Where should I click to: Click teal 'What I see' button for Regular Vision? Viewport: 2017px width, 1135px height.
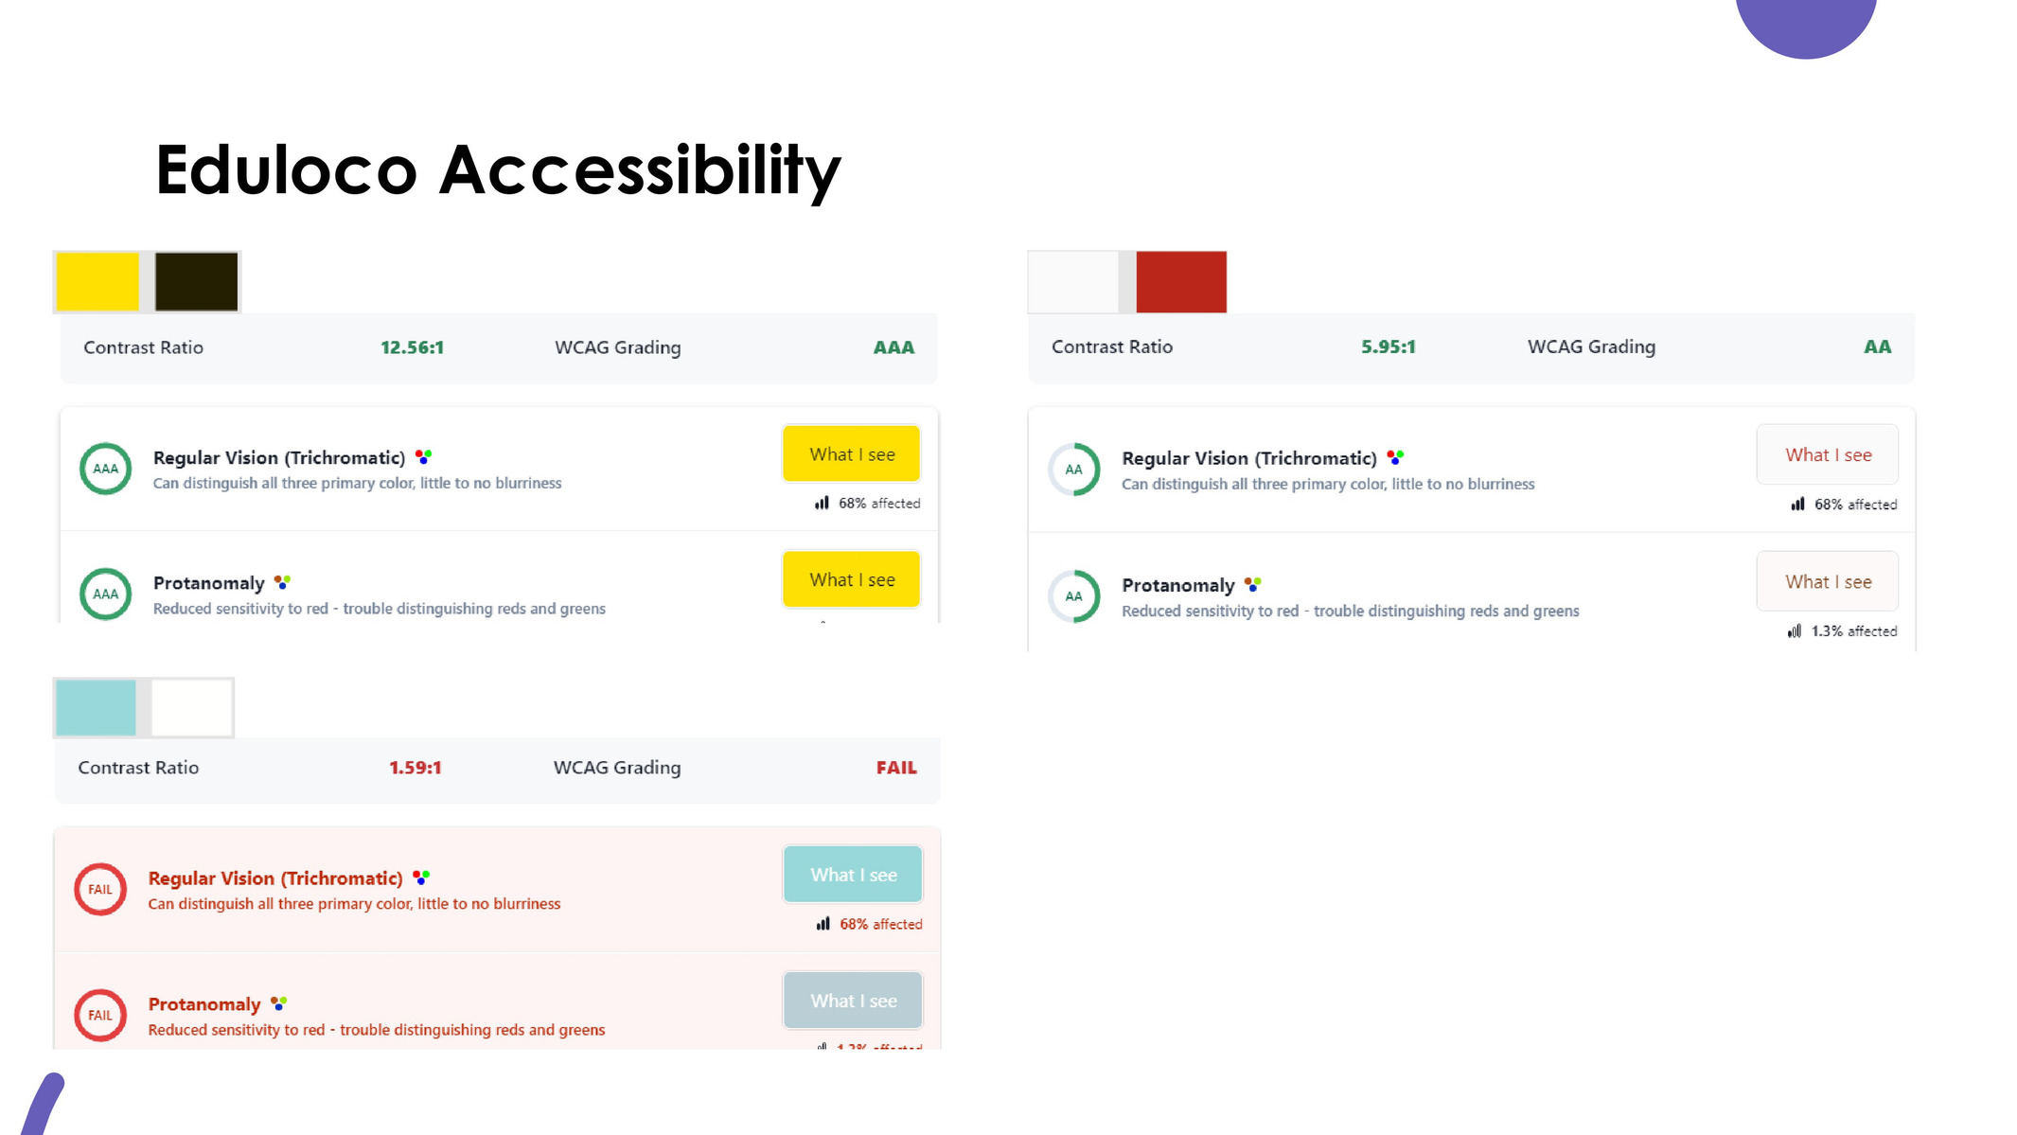coord(853,875)
